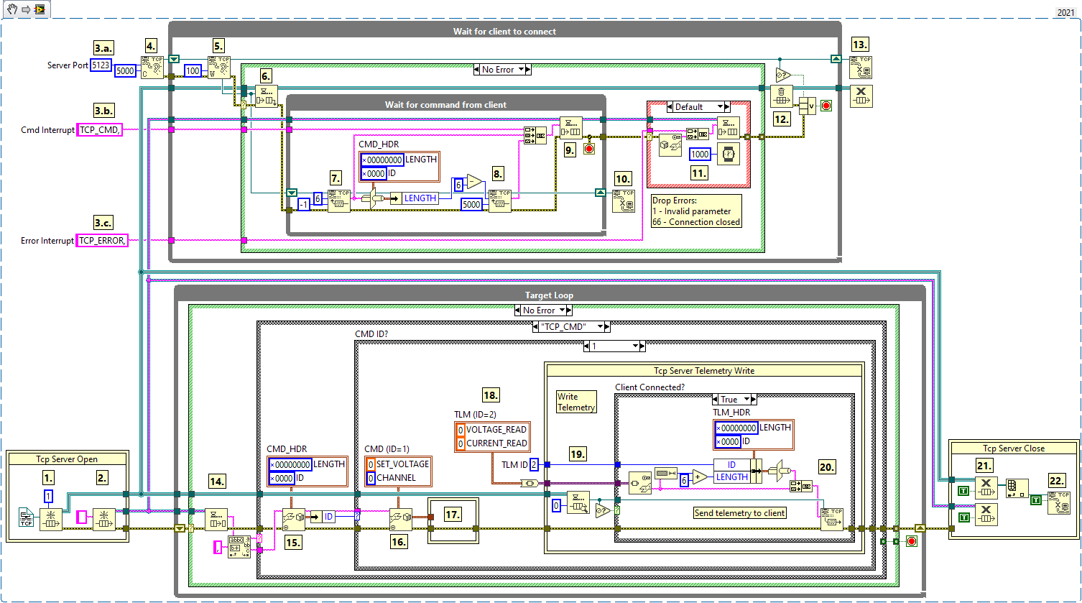1082x603 pixels.
Task: Open the top 'No Error' case selector dropdown
Action: [502, 70]
